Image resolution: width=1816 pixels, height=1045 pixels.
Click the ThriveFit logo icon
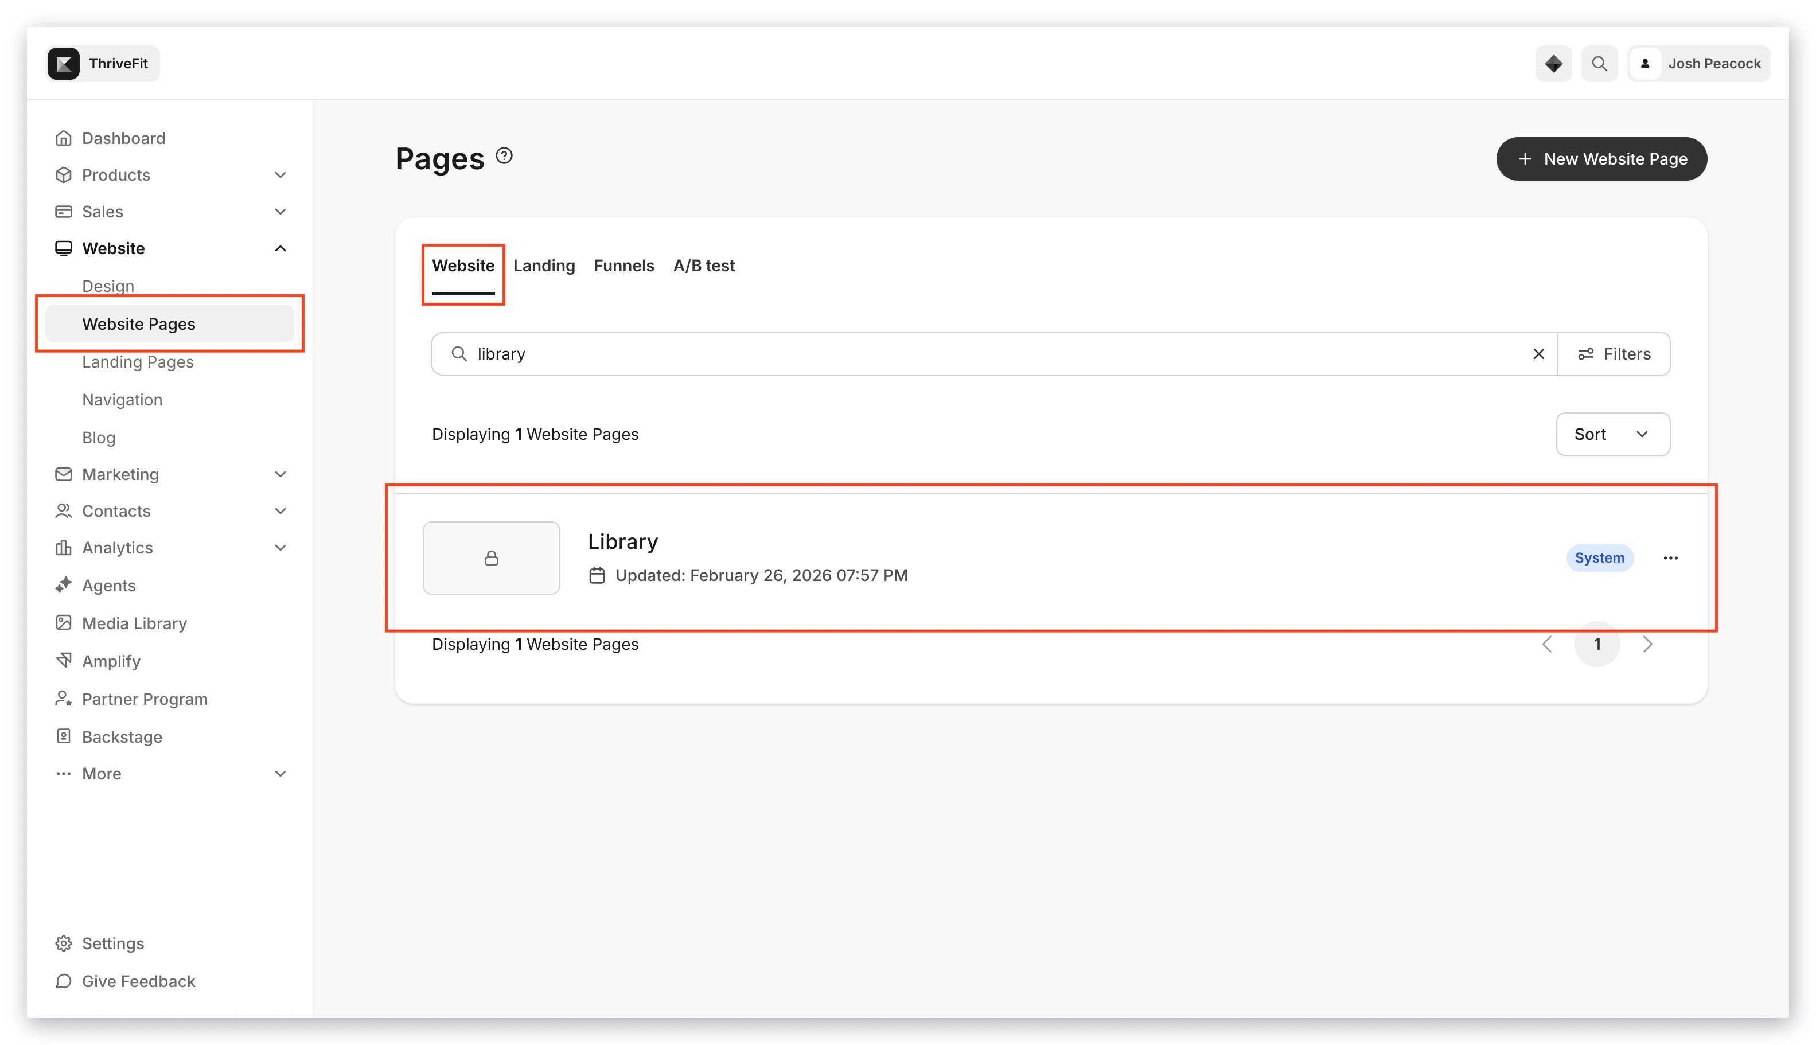pos(64,63)
